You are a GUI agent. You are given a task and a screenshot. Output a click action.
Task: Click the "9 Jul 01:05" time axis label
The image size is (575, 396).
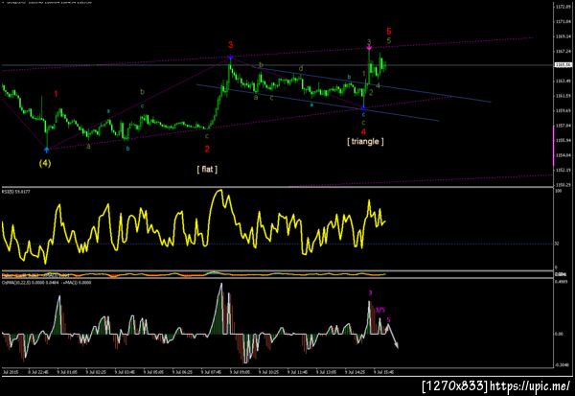pyautogui.click(x=67, y=372)
